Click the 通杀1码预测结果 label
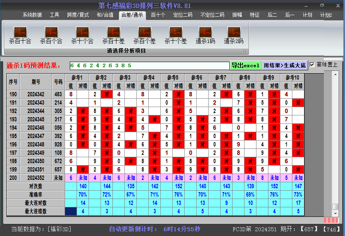This screenshot has height=236, width=345. point(33,65)
